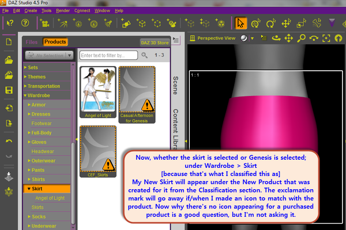
Task: Open the File menu
Action: click(x=5, y=10)
